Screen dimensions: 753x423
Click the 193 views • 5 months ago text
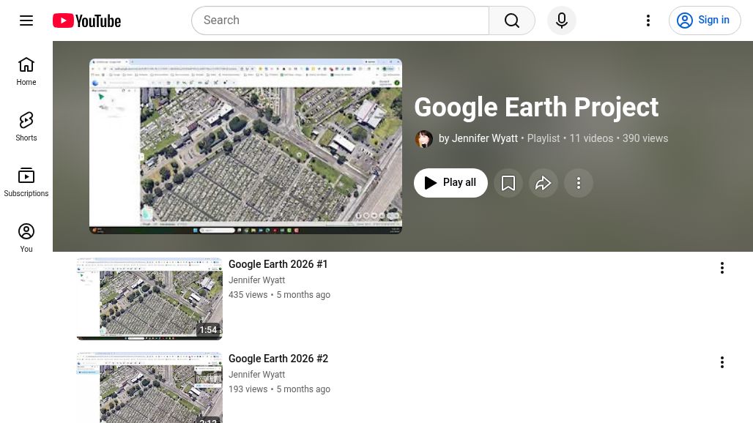[x=280, y=389]
